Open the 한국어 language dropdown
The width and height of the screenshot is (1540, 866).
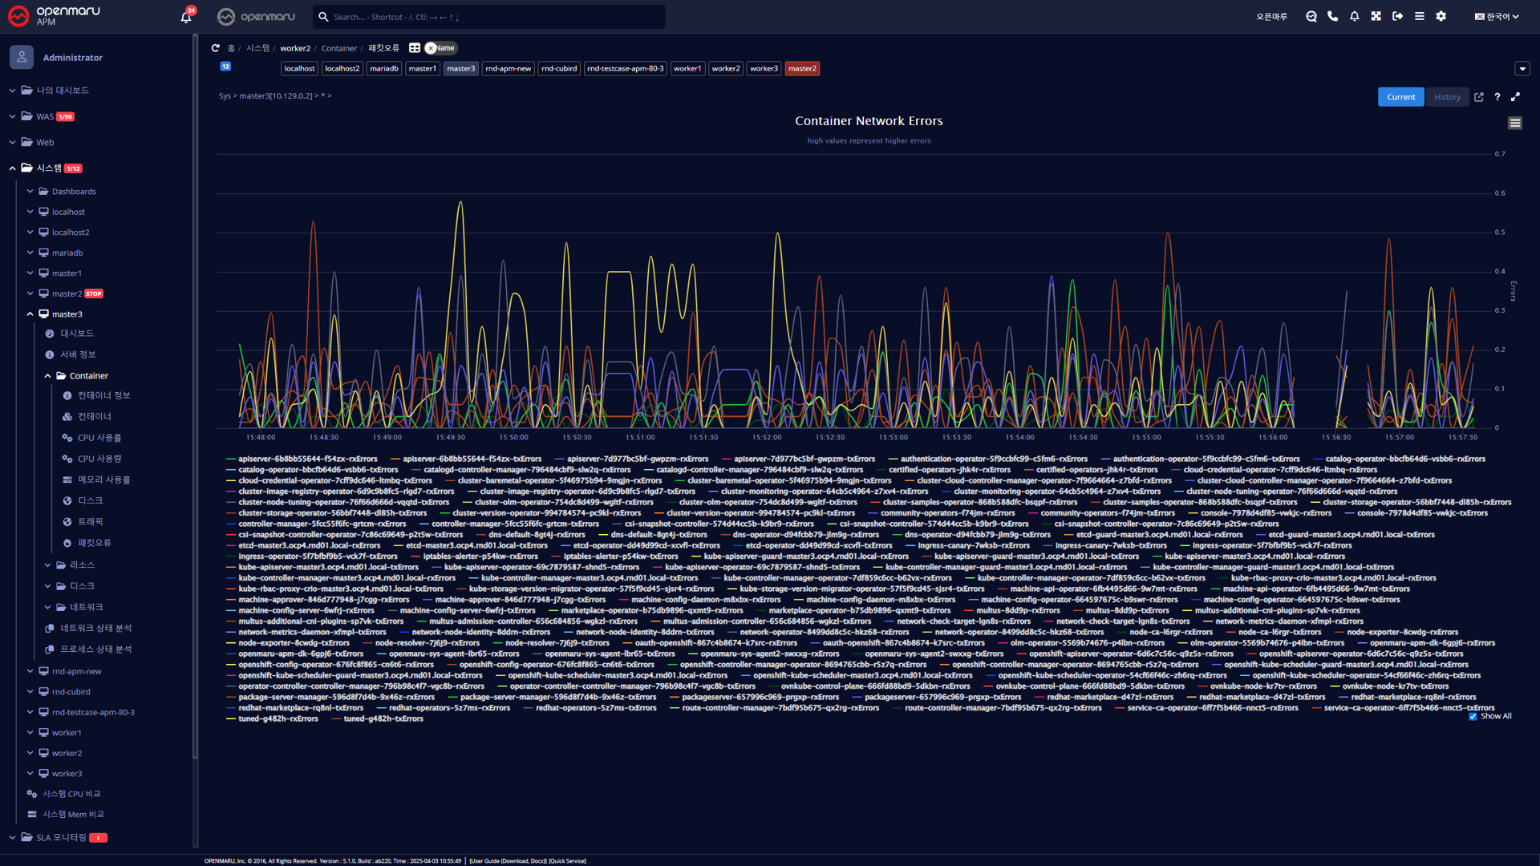pos(1497,16)
